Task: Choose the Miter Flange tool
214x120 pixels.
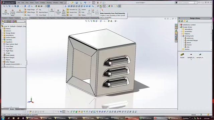Action: [x=30, y=12]
